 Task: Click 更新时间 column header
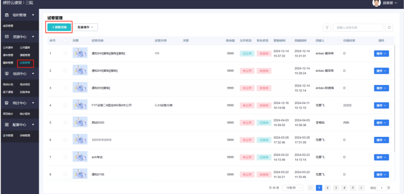(x=279, y=41)
